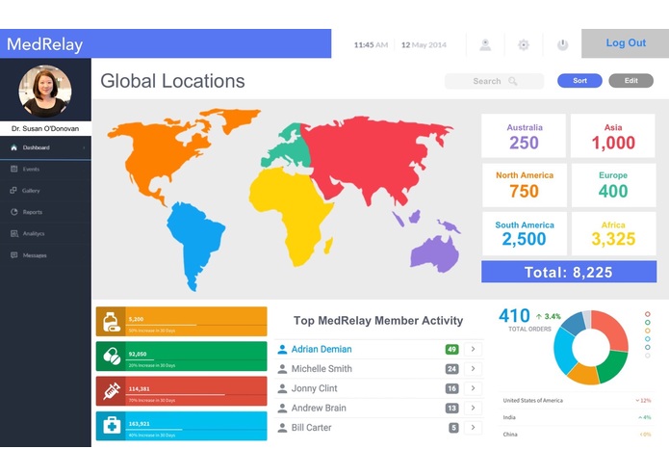This screenshot has height=476, width=669.
Task: Click in the Search input field
Action: (x=494, y=81)
